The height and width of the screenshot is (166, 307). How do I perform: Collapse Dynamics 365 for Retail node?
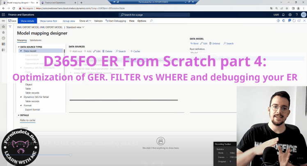click(x=21, y=97)
